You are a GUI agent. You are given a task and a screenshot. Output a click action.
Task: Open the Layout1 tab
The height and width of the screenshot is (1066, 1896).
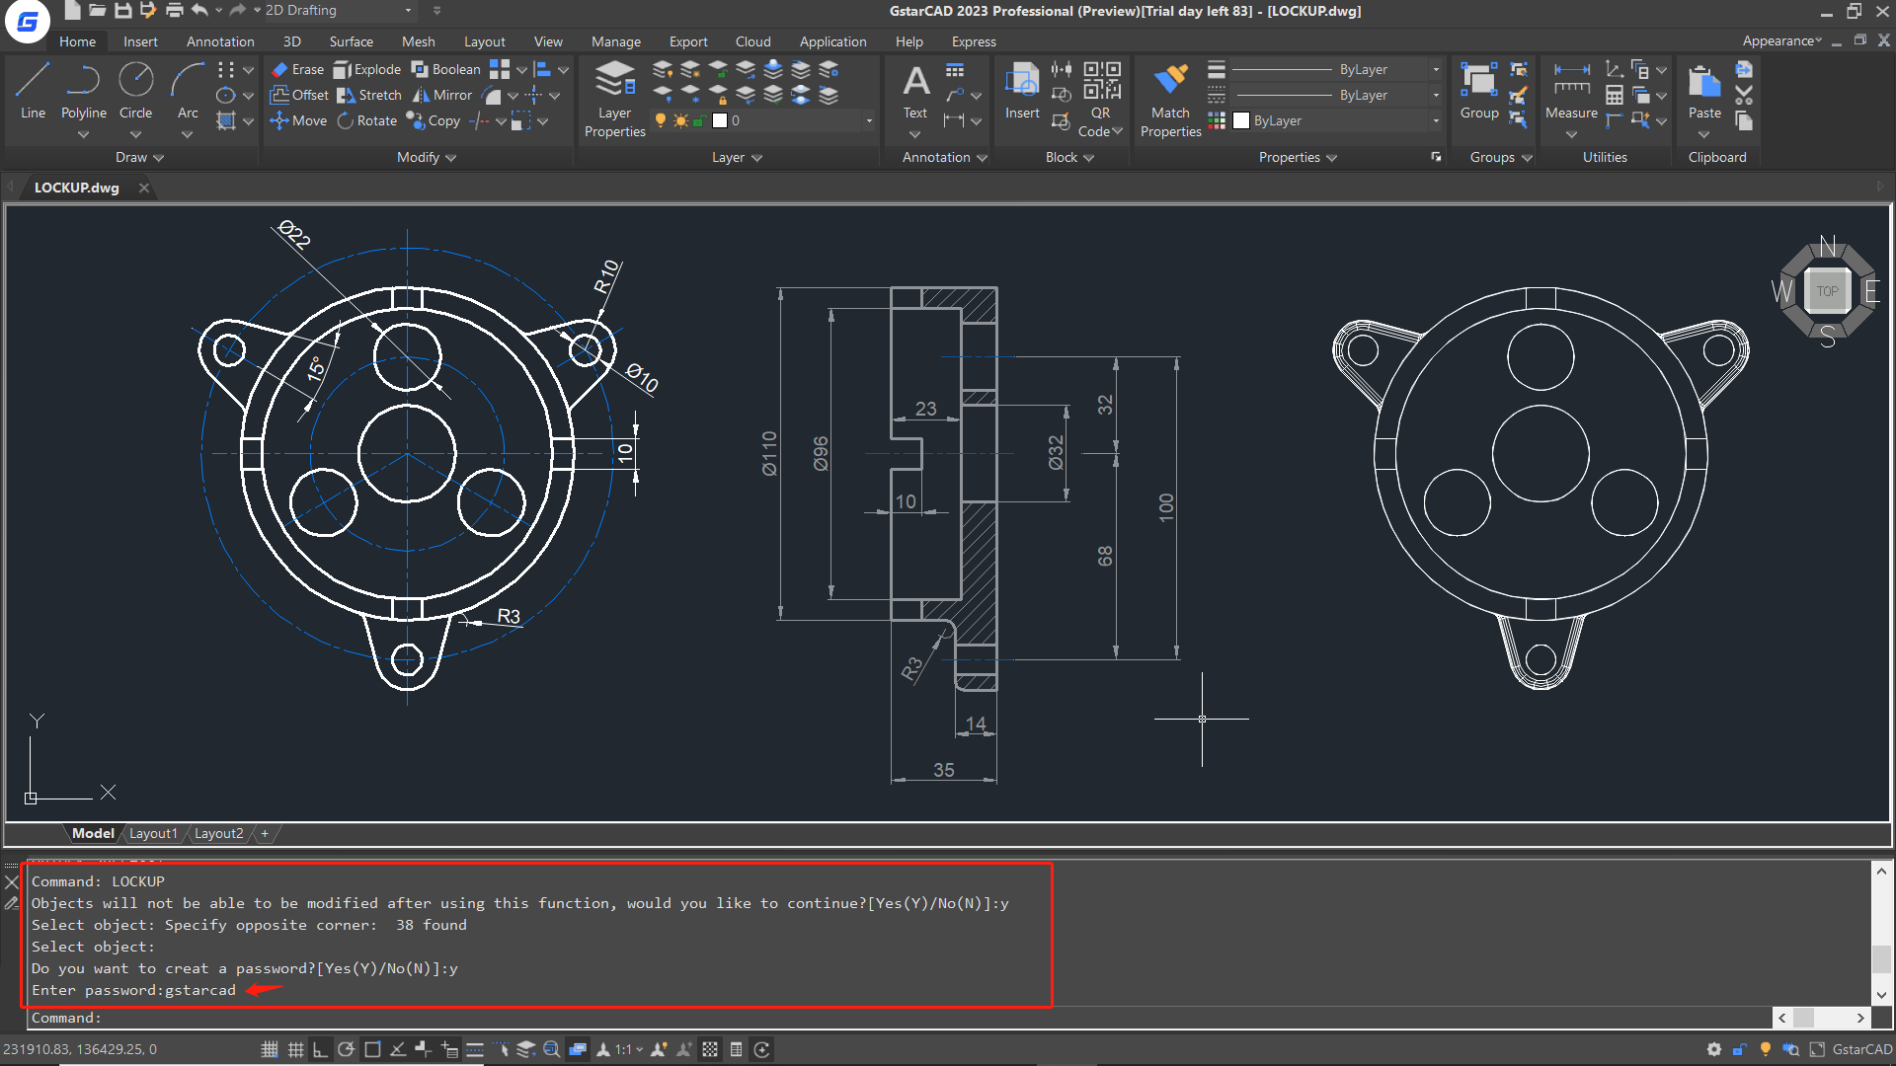point(152,833)
